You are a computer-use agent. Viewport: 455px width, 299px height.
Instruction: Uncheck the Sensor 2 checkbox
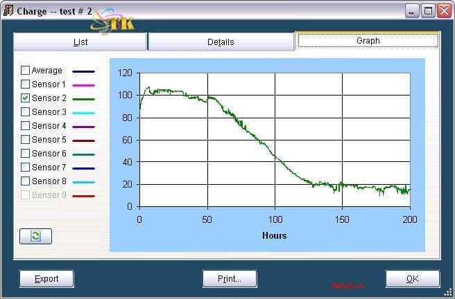[x=26, y=98]
